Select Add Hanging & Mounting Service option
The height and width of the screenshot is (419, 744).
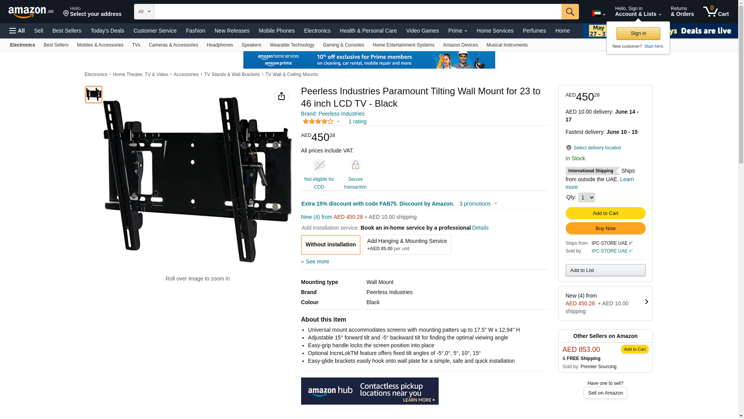pos(407,245)
